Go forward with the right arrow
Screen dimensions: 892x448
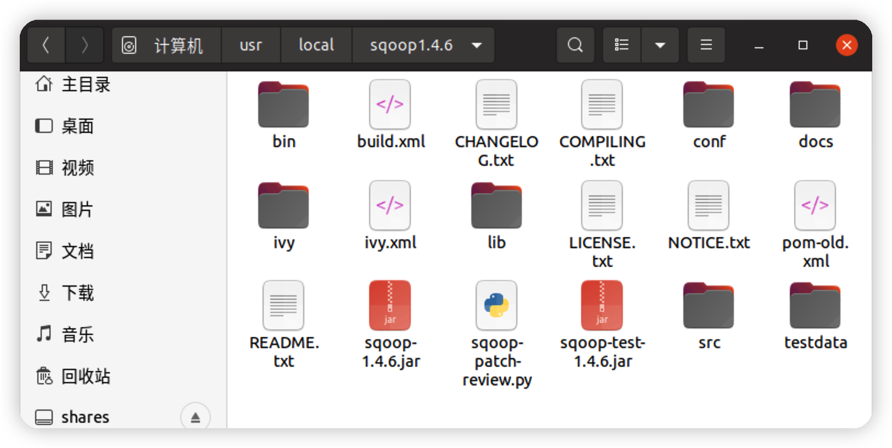(x=85, y=45)
